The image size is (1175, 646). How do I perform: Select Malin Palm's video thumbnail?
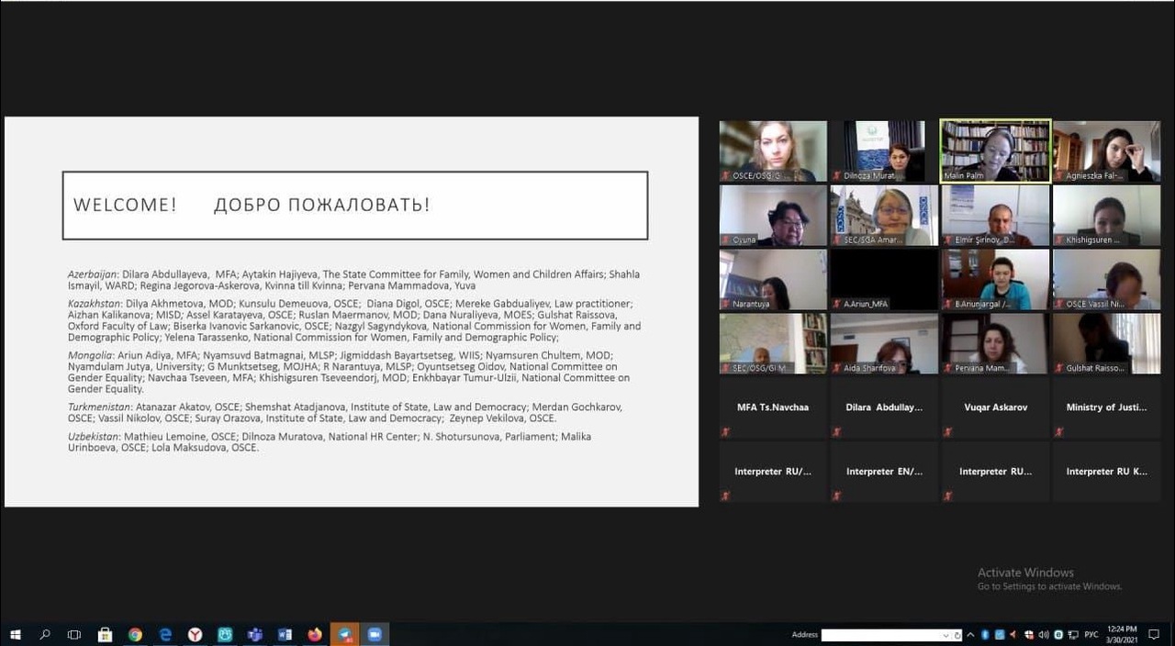point(995,150)
